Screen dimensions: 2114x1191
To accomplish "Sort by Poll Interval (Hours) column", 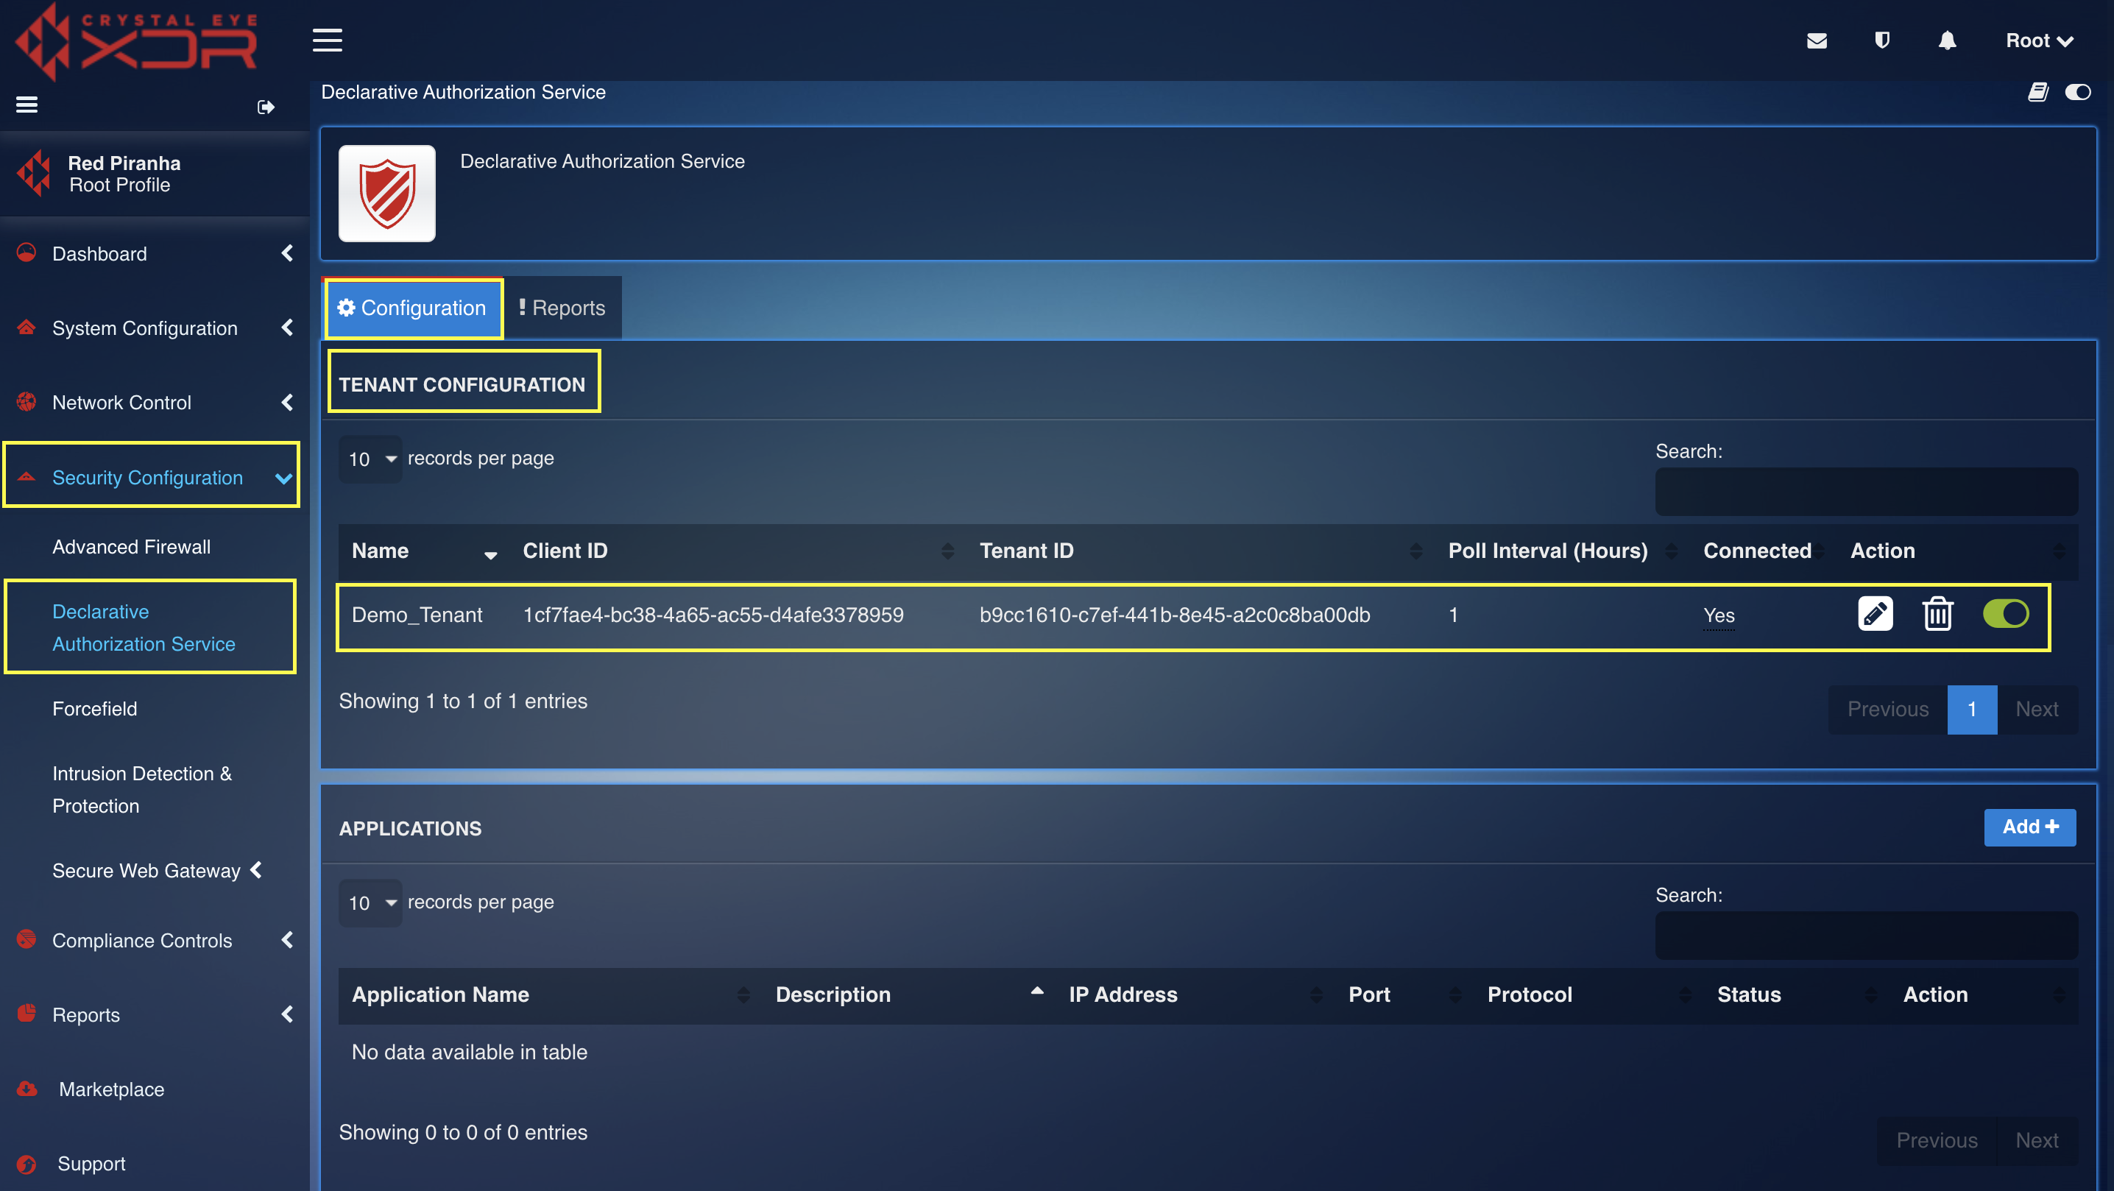I will (x=1563, y=551).
